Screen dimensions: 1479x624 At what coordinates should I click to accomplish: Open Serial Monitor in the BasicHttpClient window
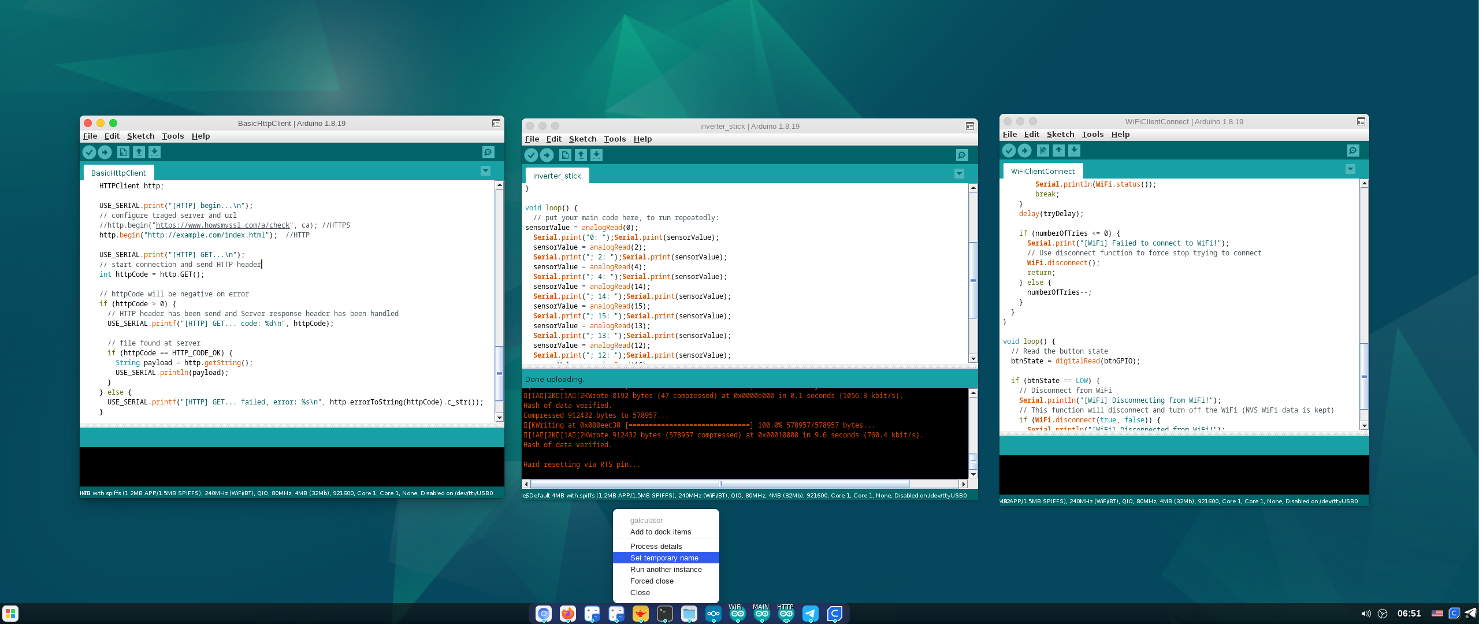click(x=488, y=152)
